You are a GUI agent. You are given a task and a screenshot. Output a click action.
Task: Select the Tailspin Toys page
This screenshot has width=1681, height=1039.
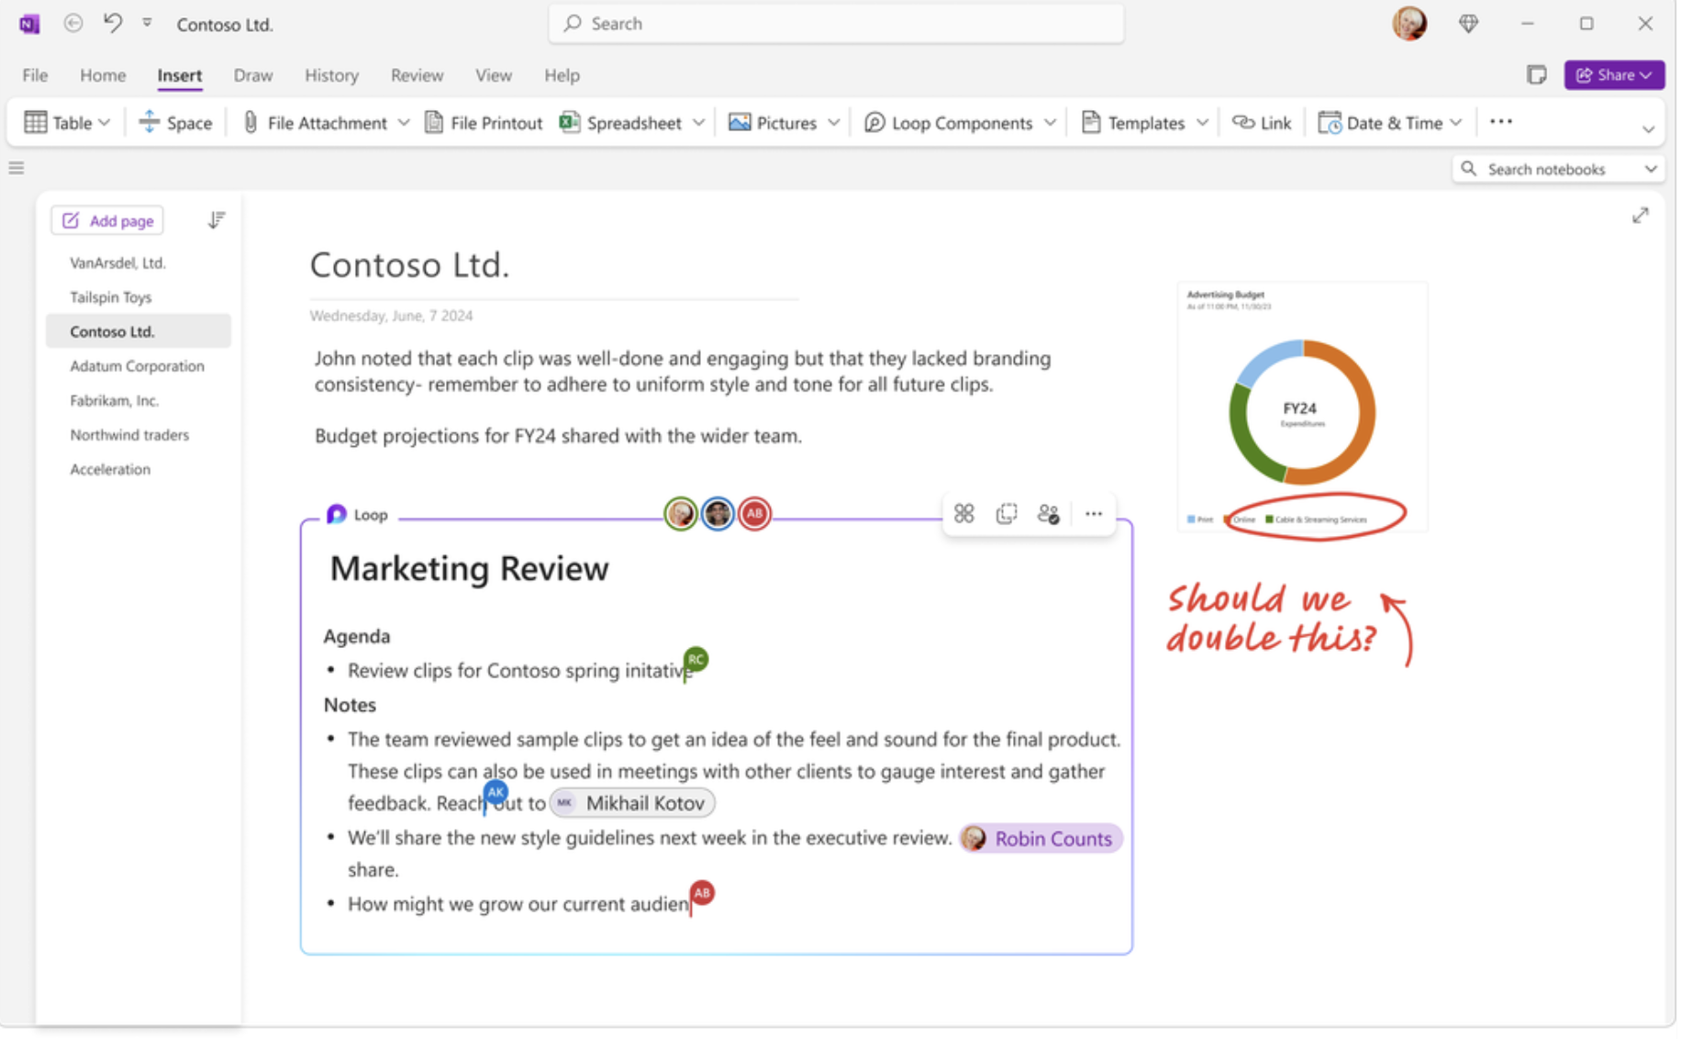111,296
